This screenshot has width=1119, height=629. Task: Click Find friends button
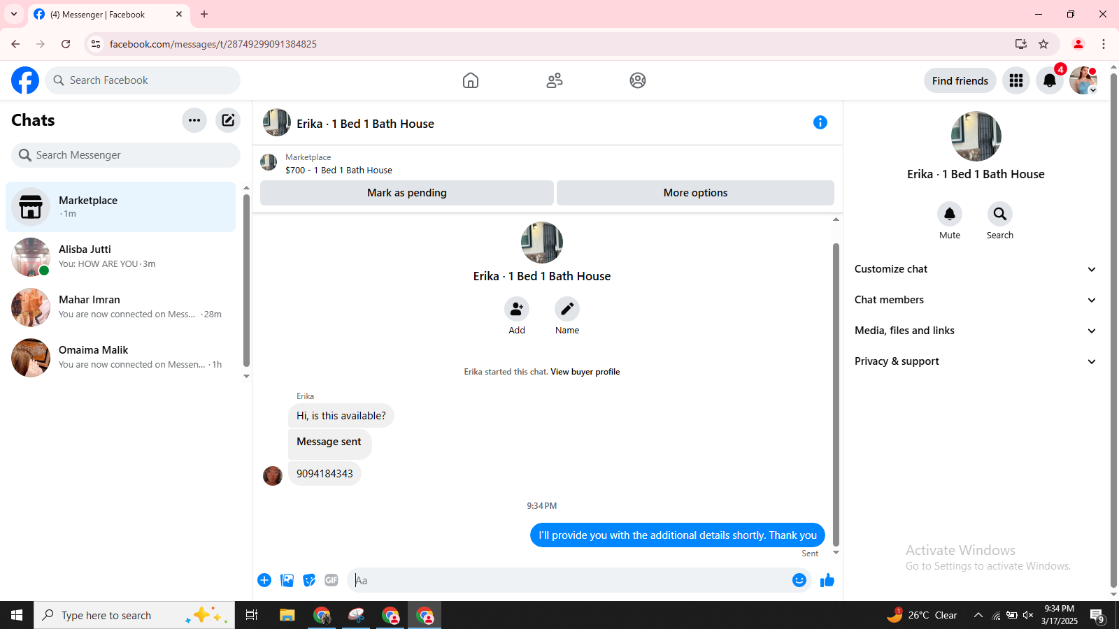960,80
